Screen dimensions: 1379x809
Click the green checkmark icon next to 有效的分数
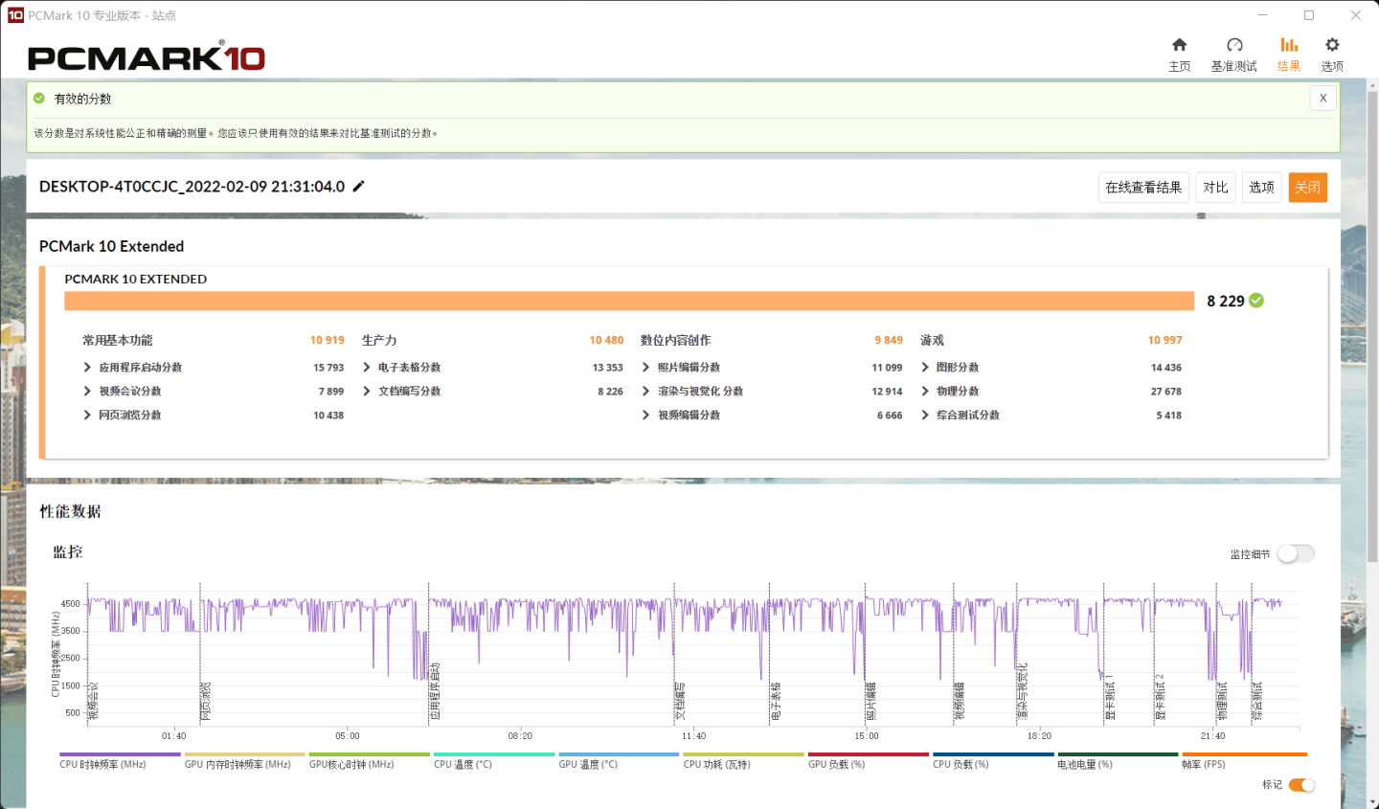(39, 98)
